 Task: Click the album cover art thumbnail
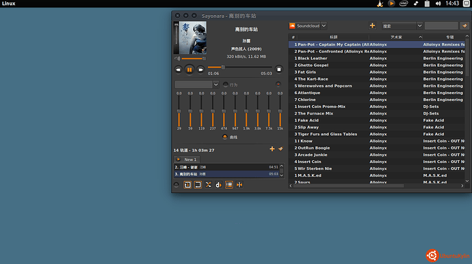point(190,38)
